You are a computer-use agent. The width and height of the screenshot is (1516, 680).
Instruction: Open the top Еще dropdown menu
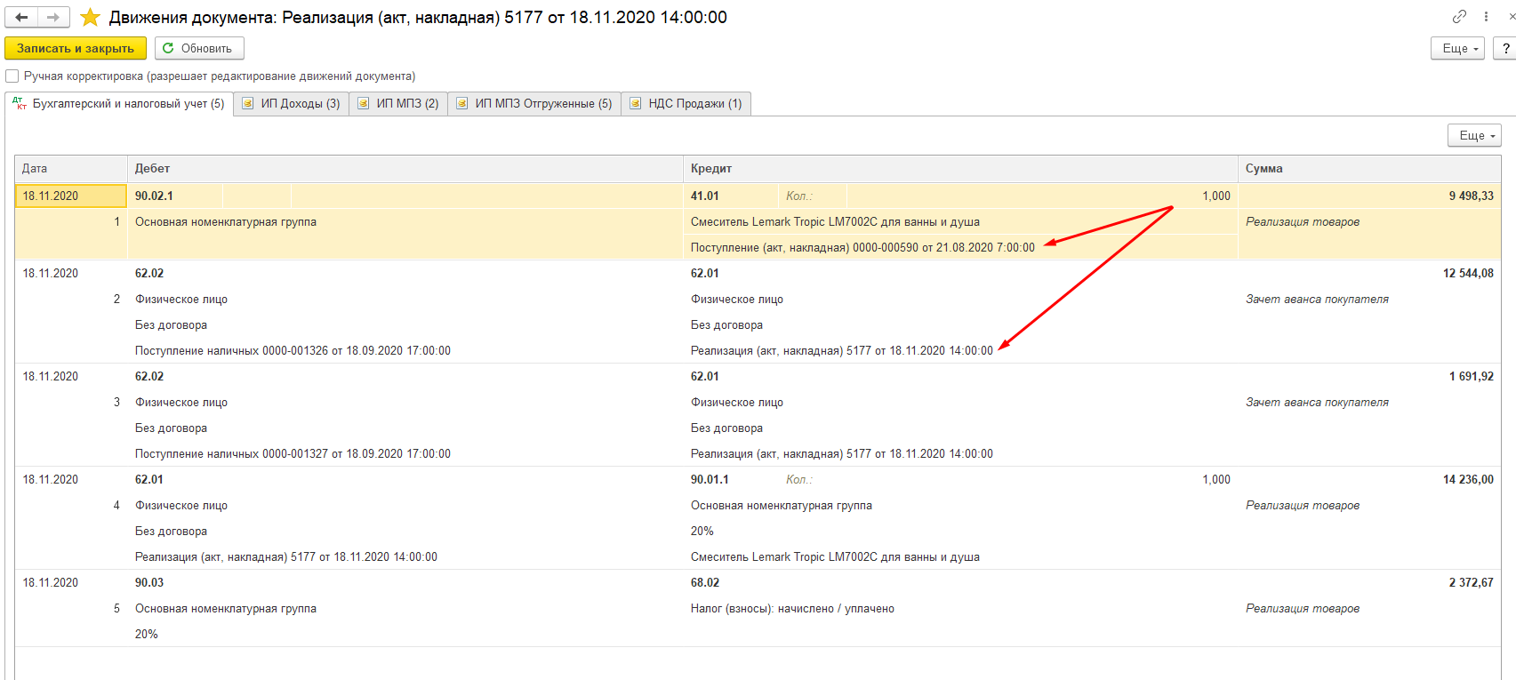coord(1457,48)
